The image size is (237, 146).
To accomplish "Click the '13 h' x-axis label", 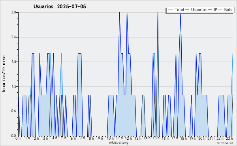I will 138,138.
